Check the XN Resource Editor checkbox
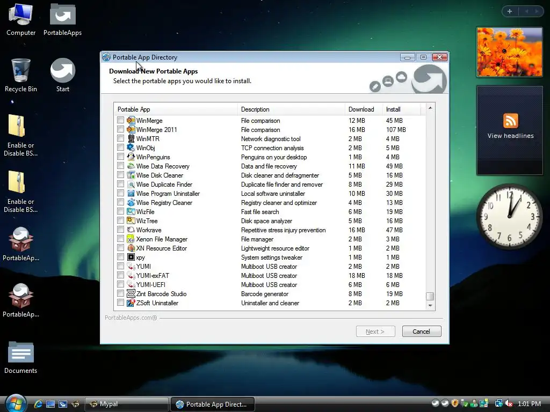This screenshot has width=550, height=412. coord(121,248)
